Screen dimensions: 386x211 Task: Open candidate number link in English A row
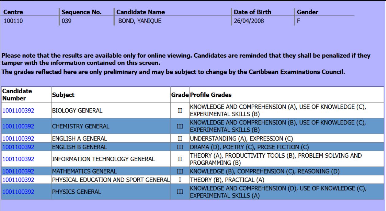[x=18, y=138]
